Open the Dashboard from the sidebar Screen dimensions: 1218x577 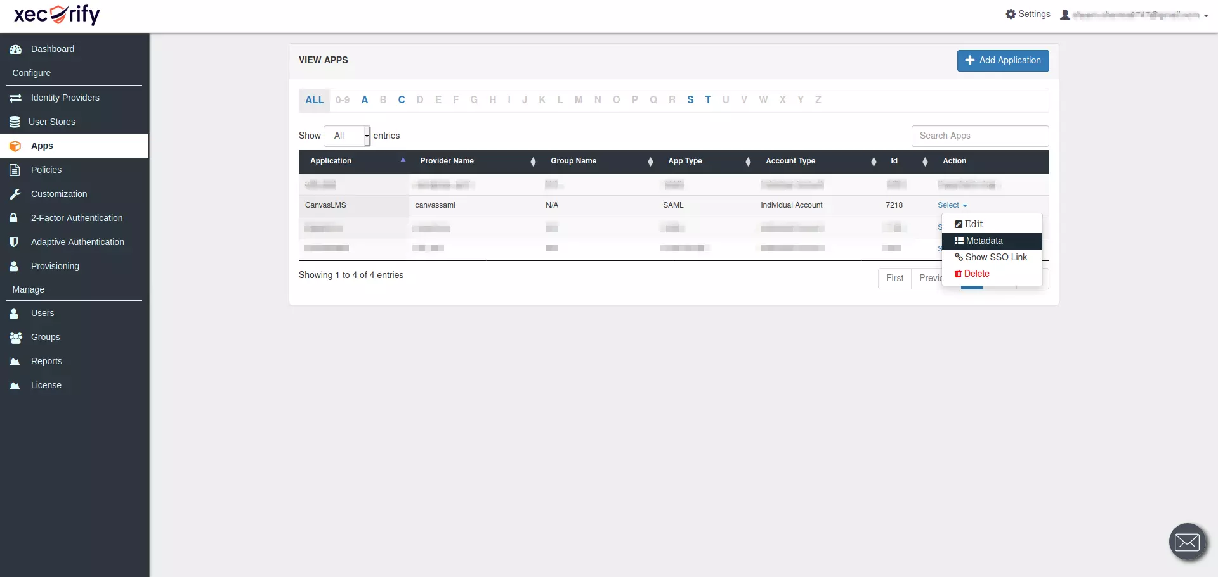tap(52, 49)
